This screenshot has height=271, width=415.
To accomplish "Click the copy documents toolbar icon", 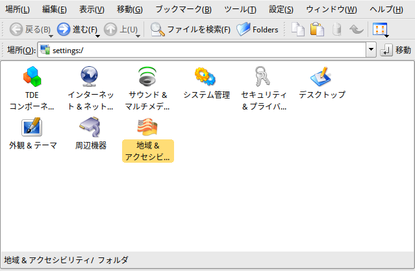I will [x=298, y=29].
